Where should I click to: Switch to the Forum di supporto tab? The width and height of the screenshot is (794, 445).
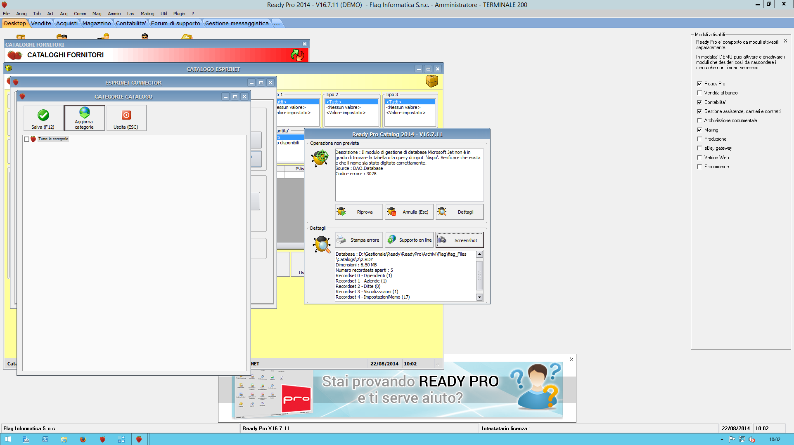pos(175,23)
